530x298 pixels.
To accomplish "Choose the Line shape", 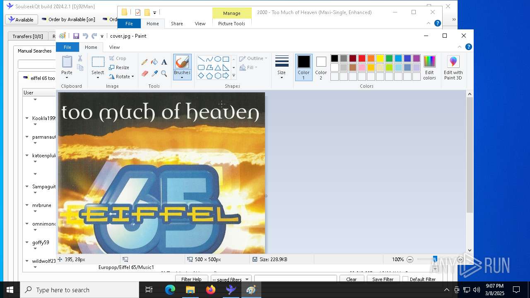I will click(201, 59).
